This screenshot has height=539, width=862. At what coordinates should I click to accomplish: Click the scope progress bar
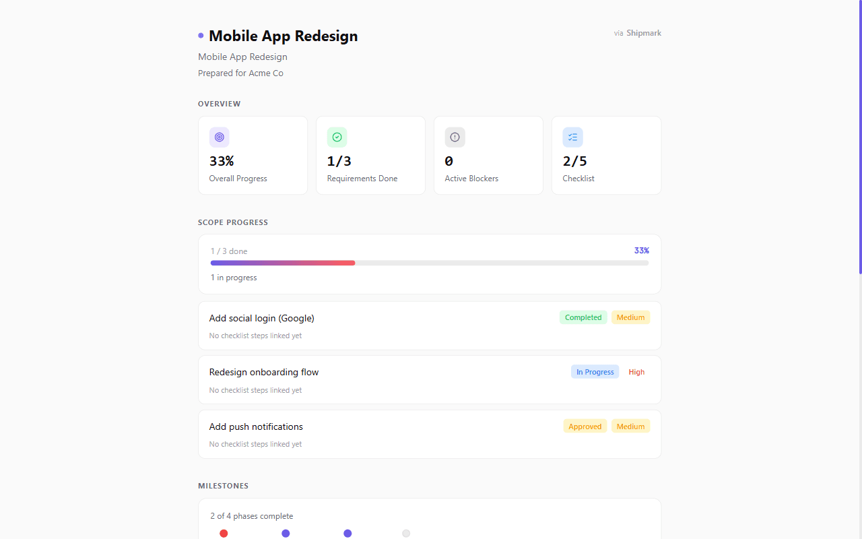pos(430,263)
